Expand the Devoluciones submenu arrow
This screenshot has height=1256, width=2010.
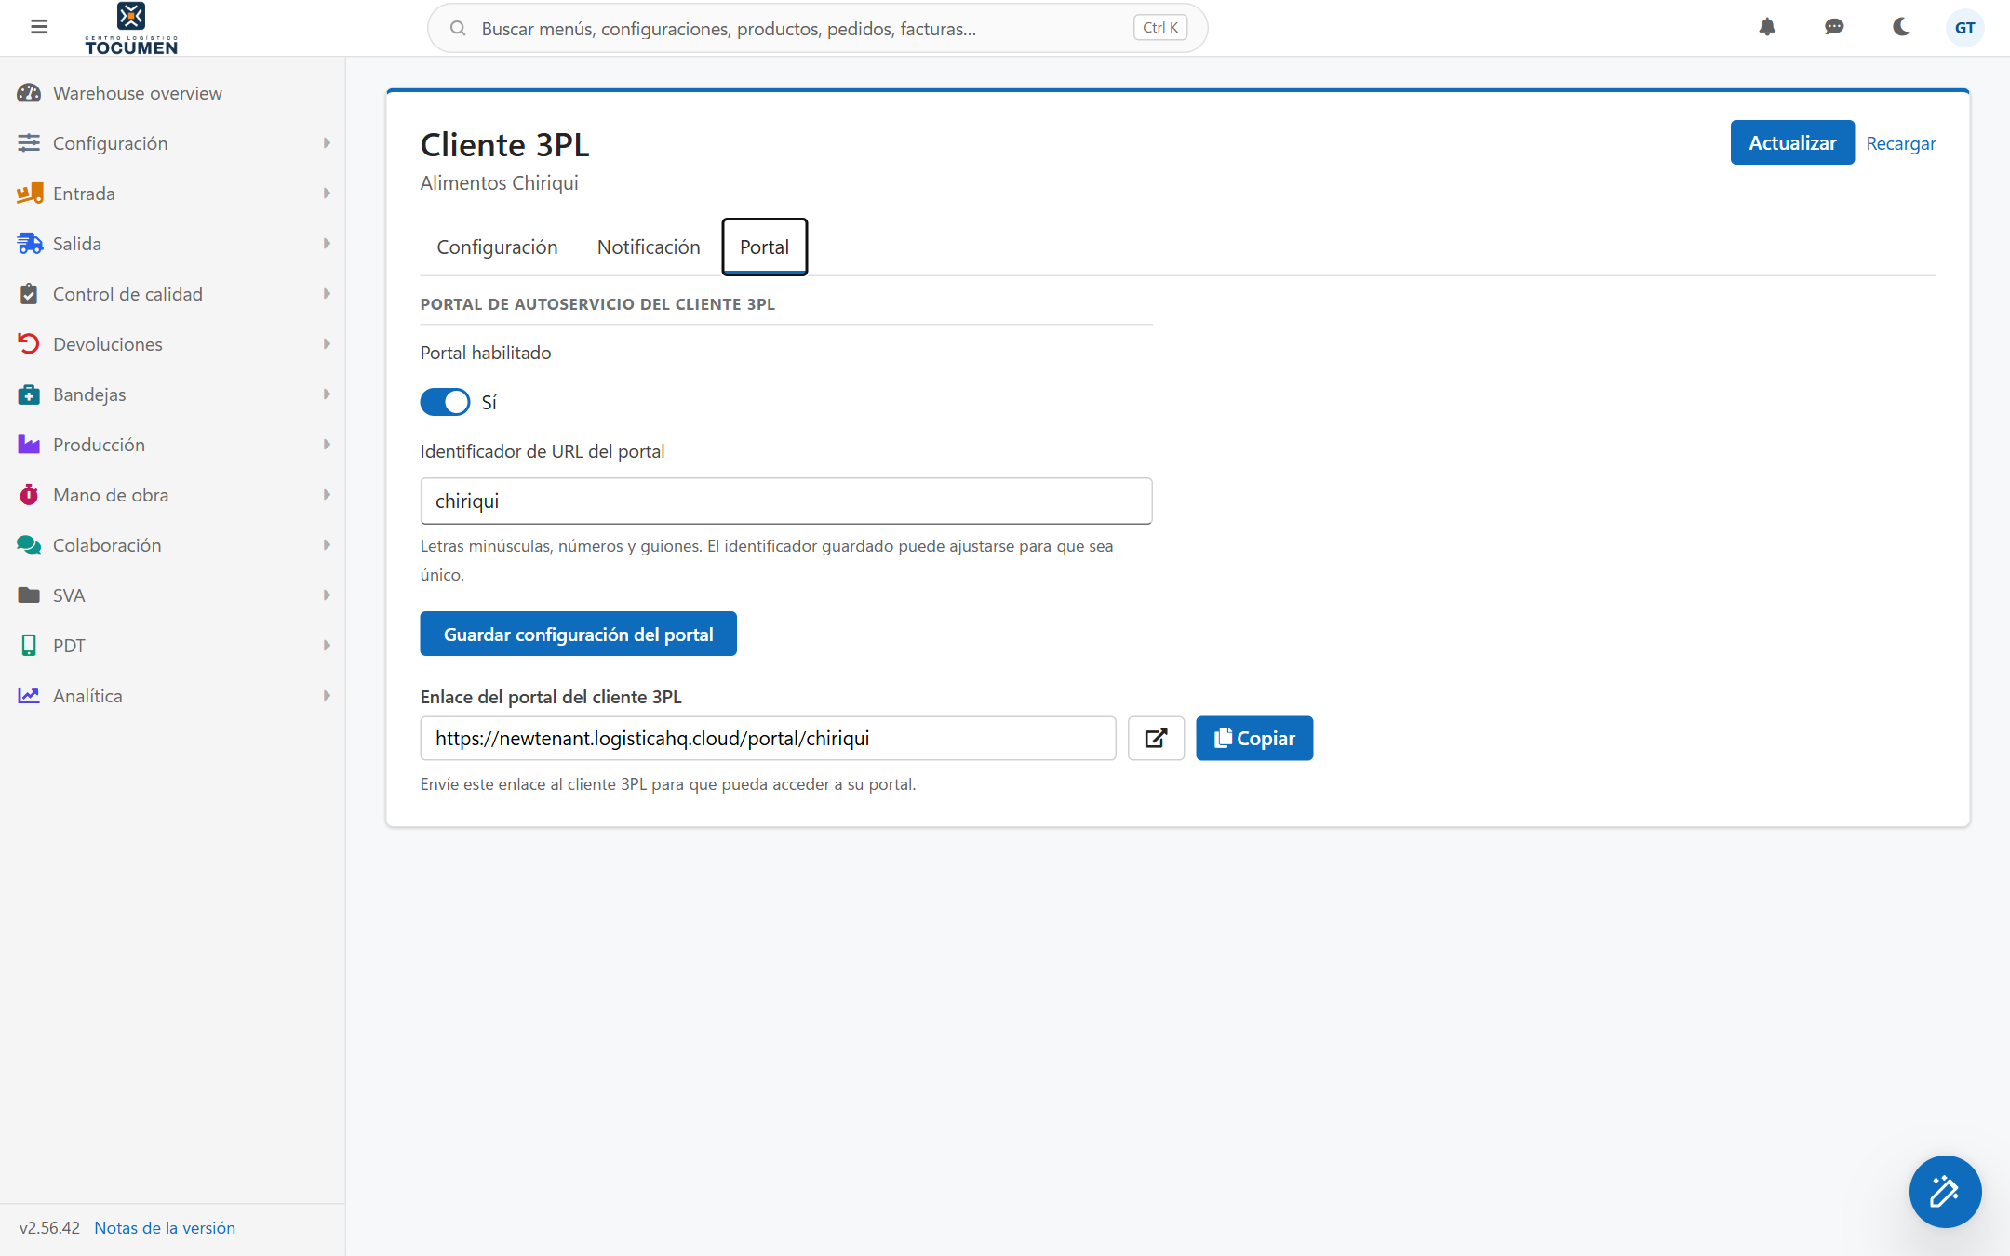coord(327,344)
